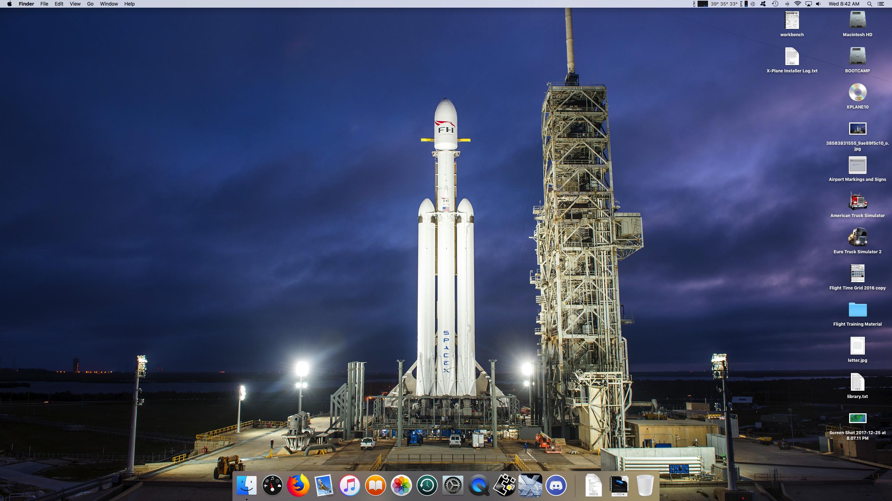Viewport: 892px width, 501px height.
Task: Open QuickTime Player in the Dock
Action: coord(479,485)
